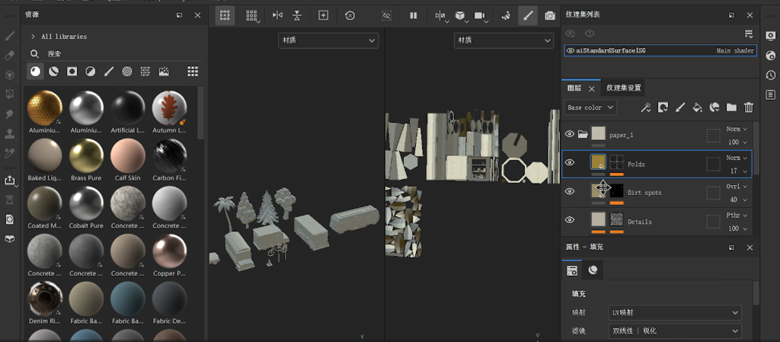Filter assets by Smart materials icon
This screenshot has height=342, width=780.
[x=53, y=72]
